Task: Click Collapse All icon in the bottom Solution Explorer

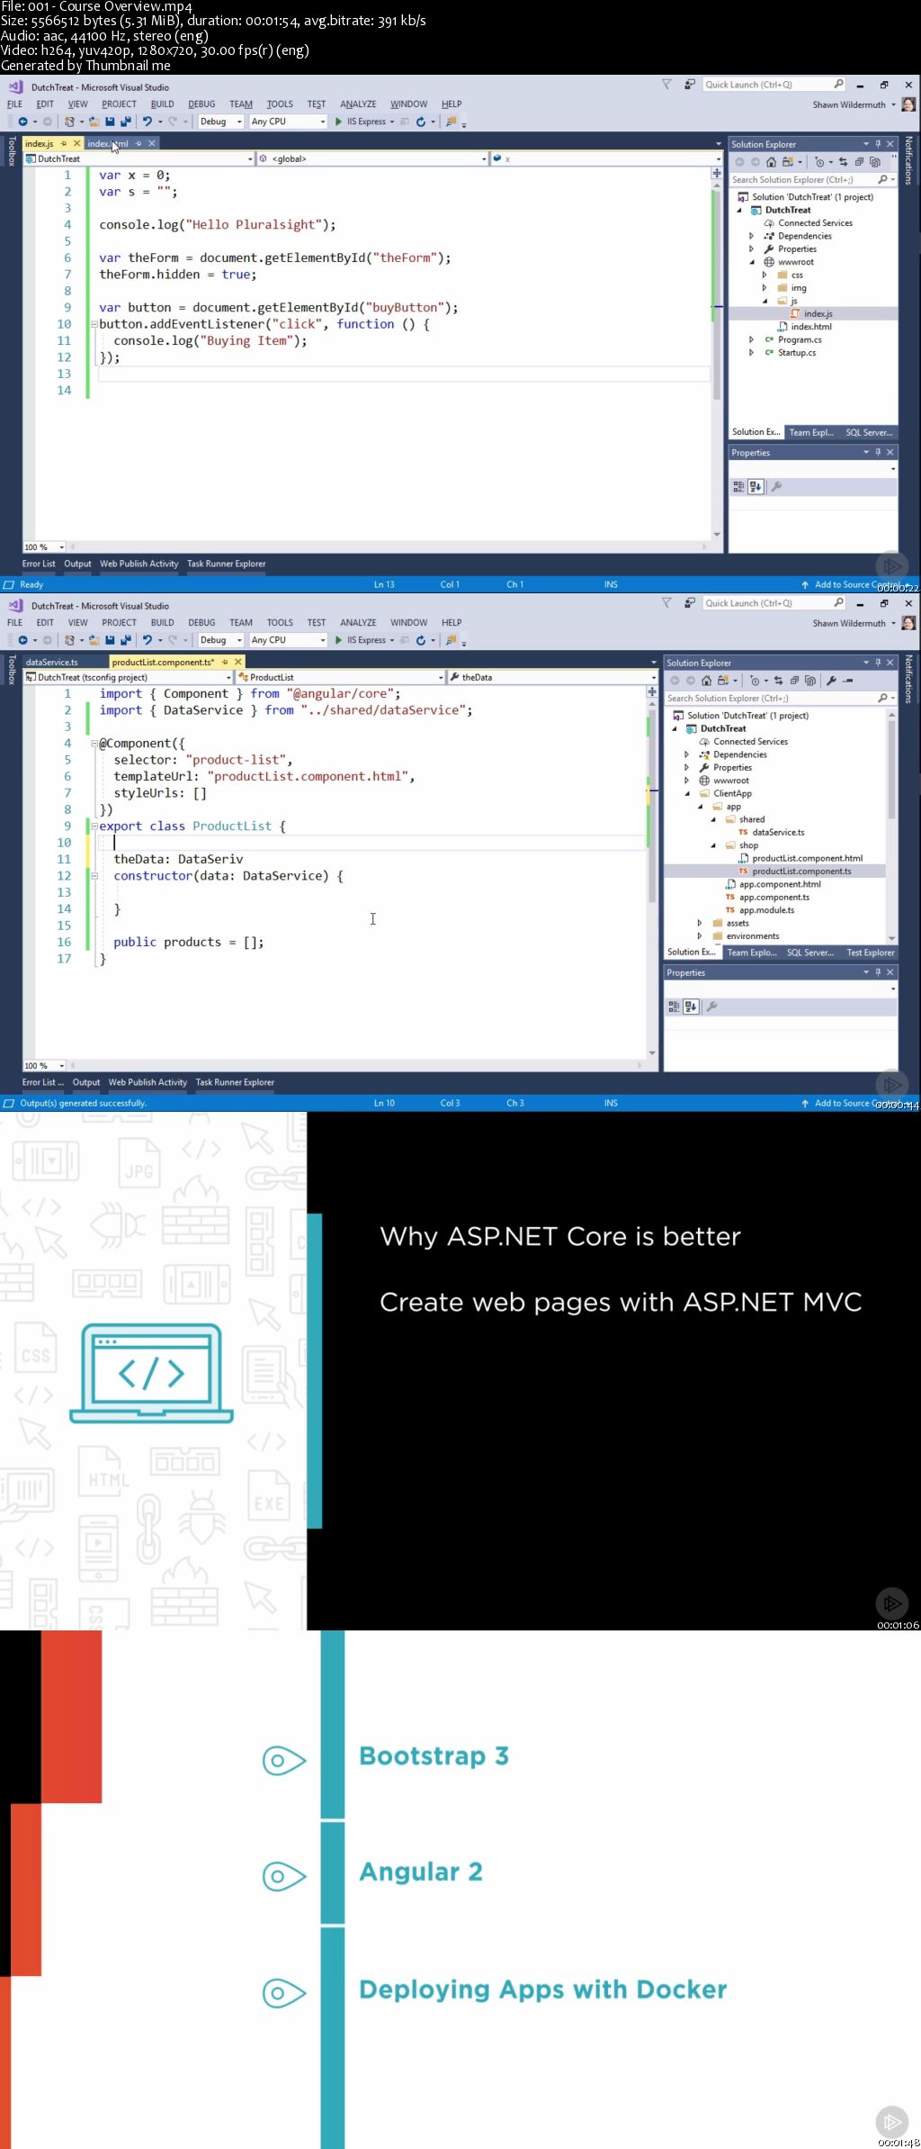Action: click(794, 681)
